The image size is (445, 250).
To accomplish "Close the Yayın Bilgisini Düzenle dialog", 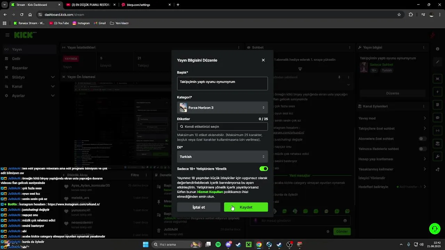I will point(263,60).
